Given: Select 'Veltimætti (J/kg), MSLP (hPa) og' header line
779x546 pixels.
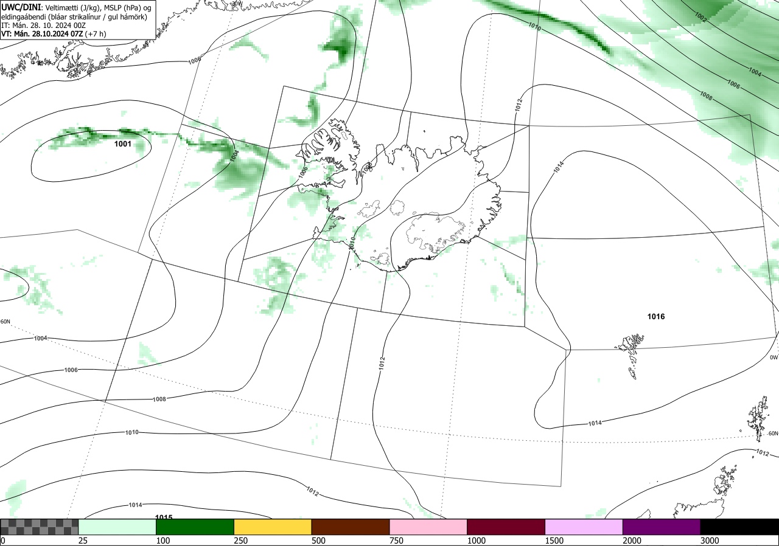Looking at the screenshot, I should tap(98, 8).
